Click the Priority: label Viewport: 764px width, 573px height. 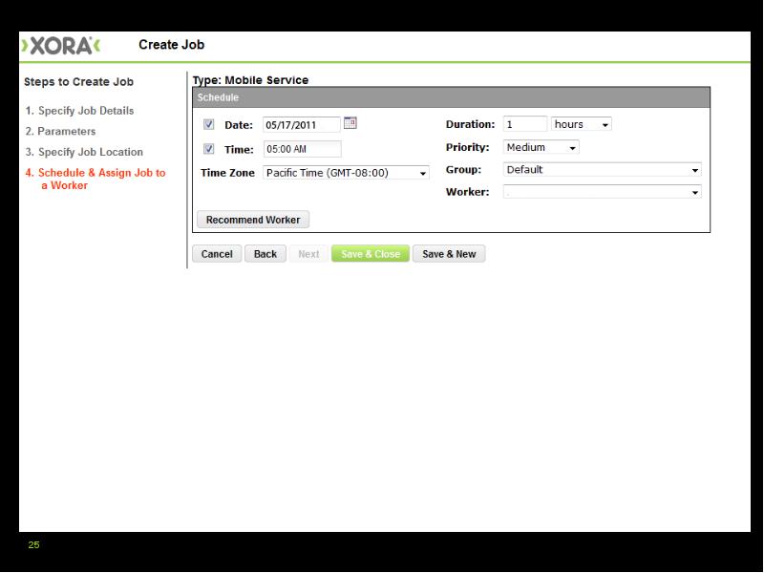pyautogui.click(x=467, y=147)
